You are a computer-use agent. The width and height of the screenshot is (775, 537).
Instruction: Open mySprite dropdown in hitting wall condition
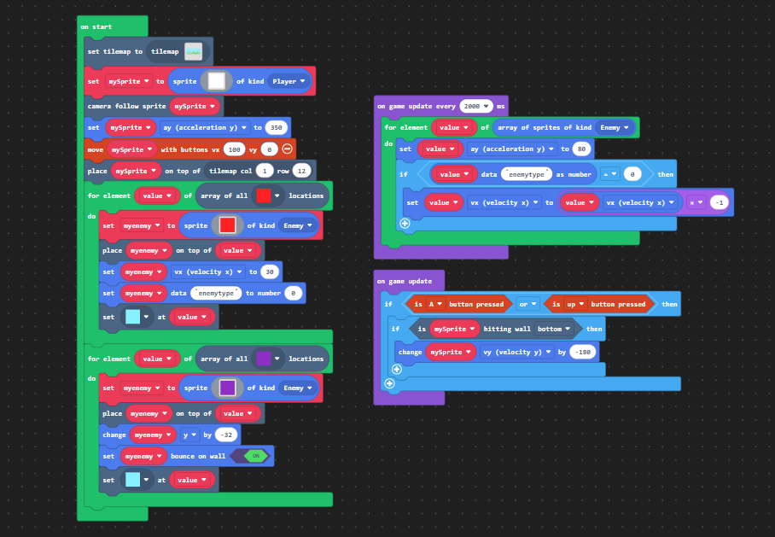click(454, 329)
